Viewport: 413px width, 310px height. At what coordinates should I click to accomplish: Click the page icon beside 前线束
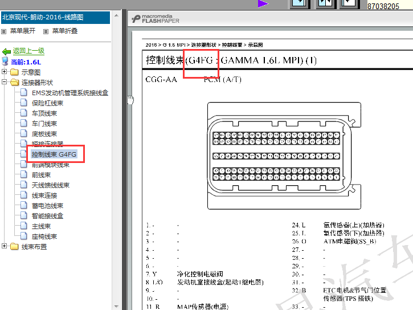24,174
